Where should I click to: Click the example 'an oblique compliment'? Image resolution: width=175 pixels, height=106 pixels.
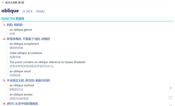(24, 44)
